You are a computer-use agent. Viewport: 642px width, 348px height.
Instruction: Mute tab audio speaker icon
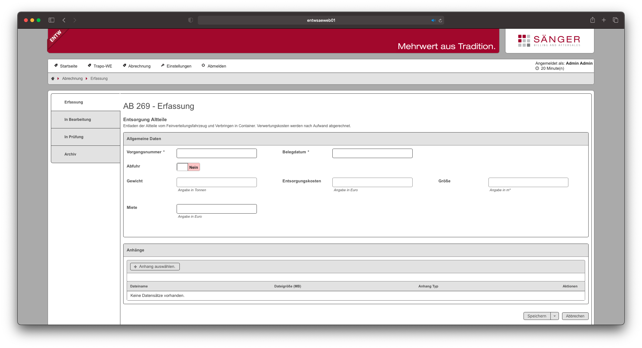433,20
